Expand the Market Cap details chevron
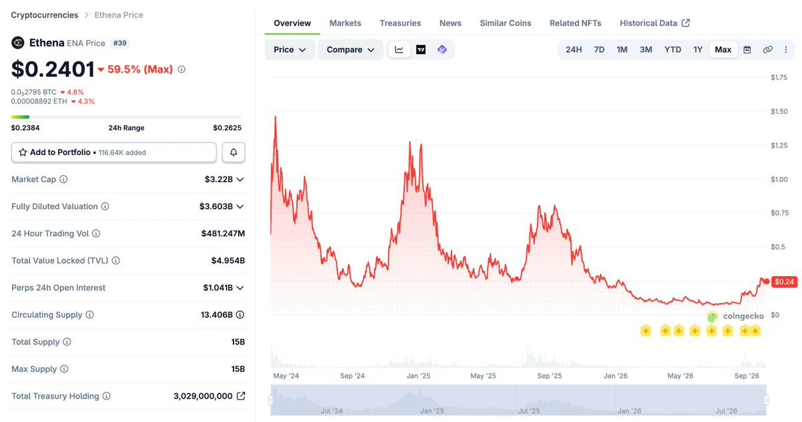 click(240, 179)
